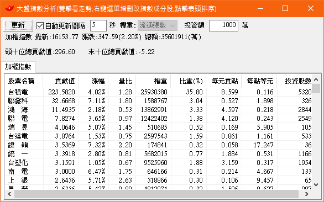Screen dimensions: 324x202
Task: Click the 投資額 amount input field
Action: (x=223, y=25)
